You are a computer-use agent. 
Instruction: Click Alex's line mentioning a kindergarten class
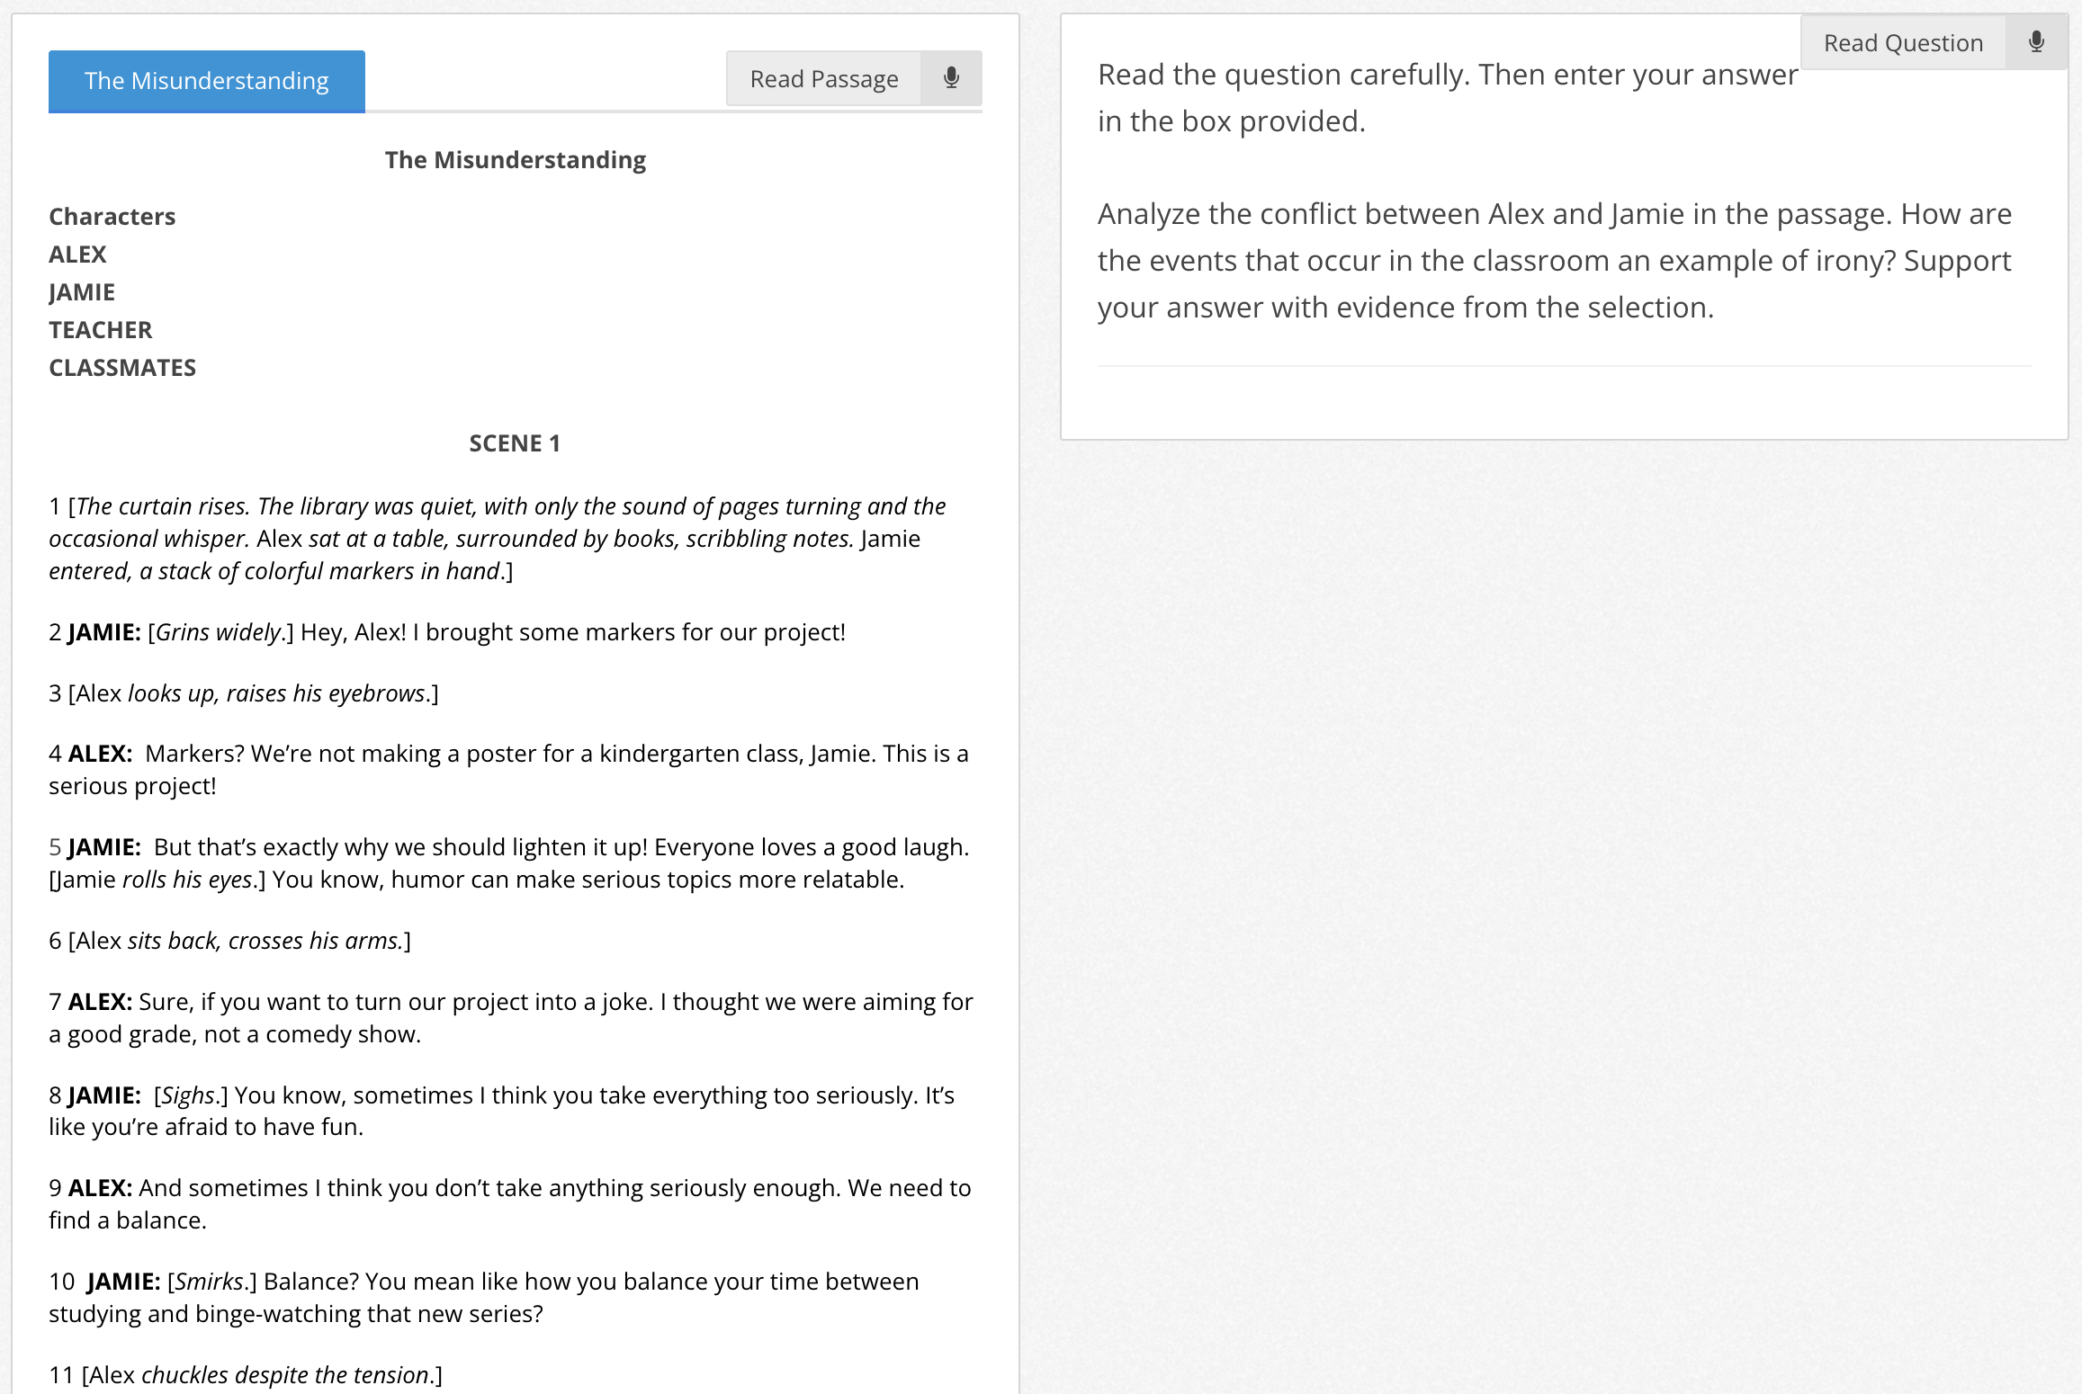pos(508,769)
